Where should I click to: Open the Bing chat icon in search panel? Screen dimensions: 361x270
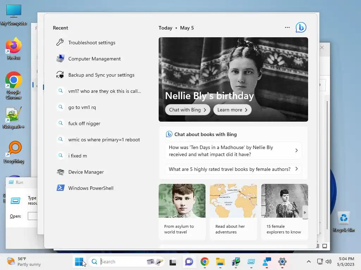coord(301,27)
